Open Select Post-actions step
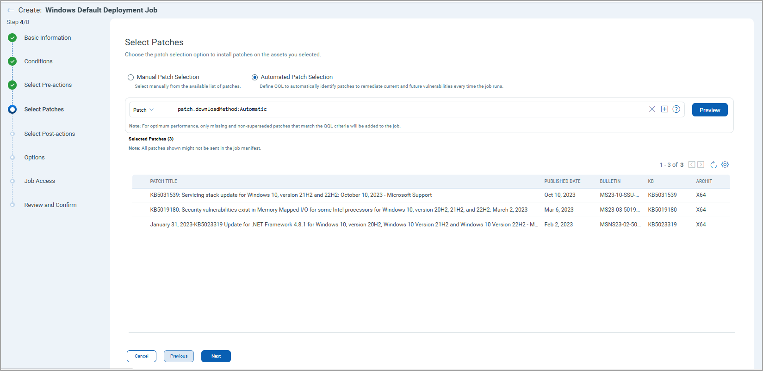763x371 pixels. 50,134
